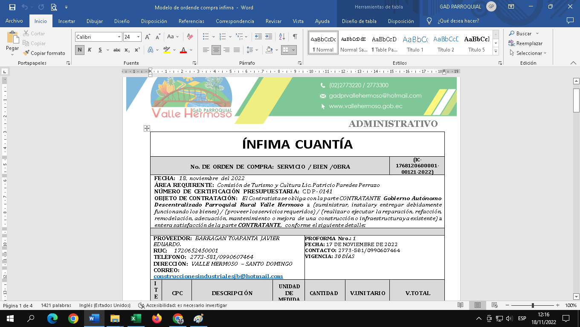Image resolution: width=580 pixels, height=327 pixels.
Task: Apply strikethrough text formatting
Action: point(116,50)
